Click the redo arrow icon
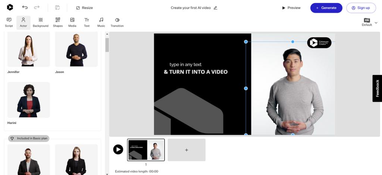The width and height of the screenshot is (382, 175). click(x=37, y=7)
